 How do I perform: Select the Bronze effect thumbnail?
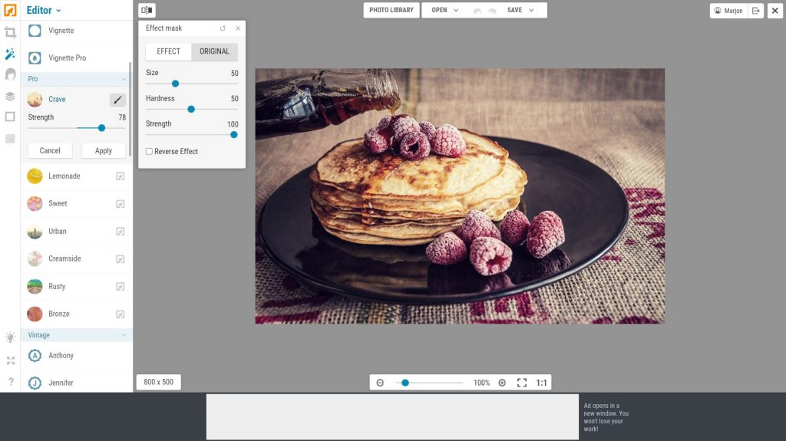click(35, 314)
